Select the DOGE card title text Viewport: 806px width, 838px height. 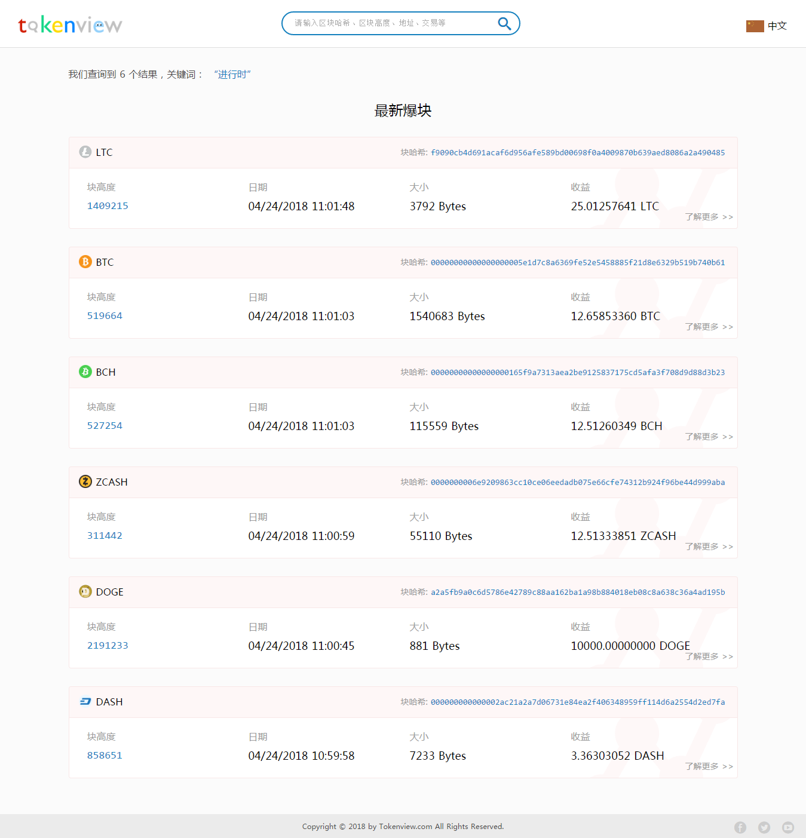point(109,592)
